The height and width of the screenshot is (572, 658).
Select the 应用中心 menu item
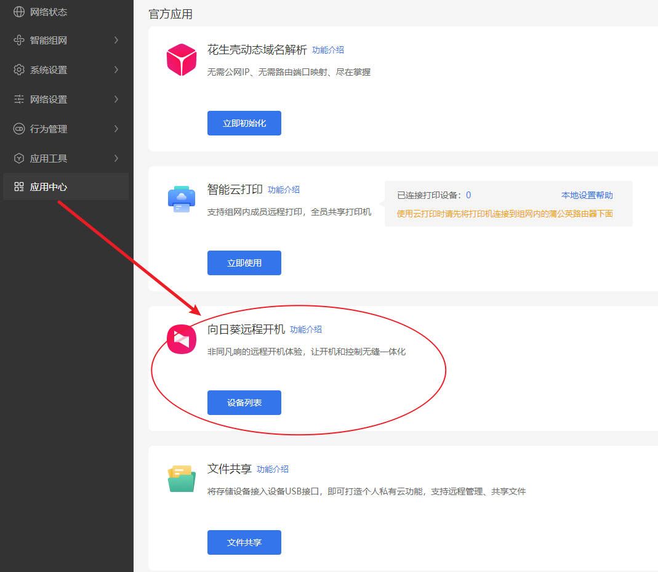click(x=66, y=187)
